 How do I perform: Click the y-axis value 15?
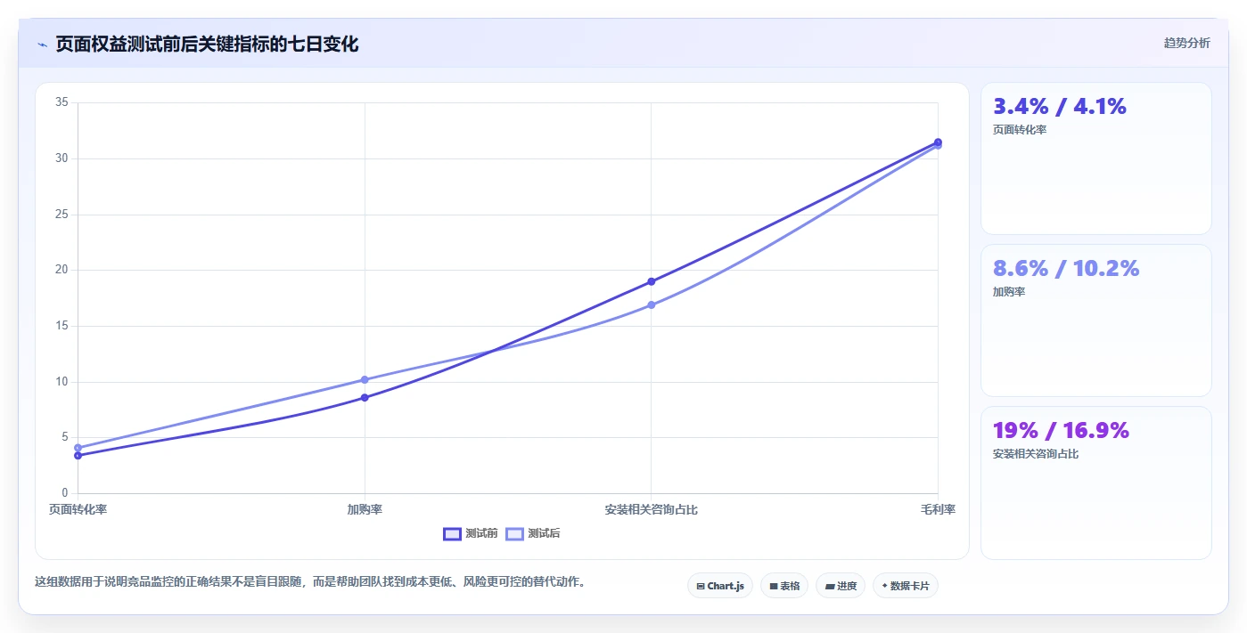[62, 326]
